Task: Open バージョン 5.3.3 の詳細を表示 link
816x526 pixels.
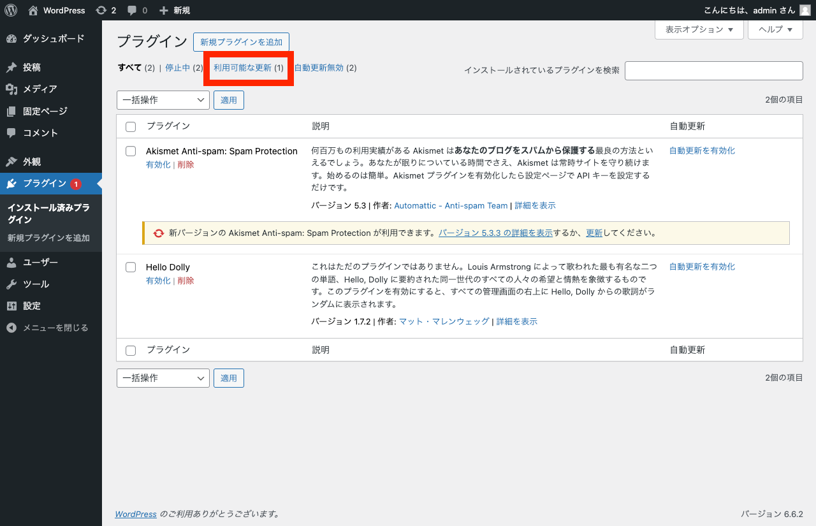Action: coord(495,233)
